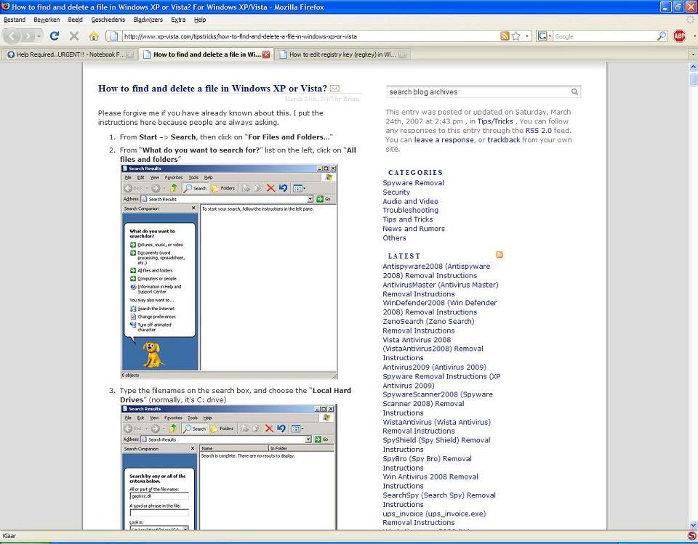Screen dimensions: 698x544
Task: Open the Adblock Plus dropdown arrow
Action: pyautogui.click(x=694, y=36)
